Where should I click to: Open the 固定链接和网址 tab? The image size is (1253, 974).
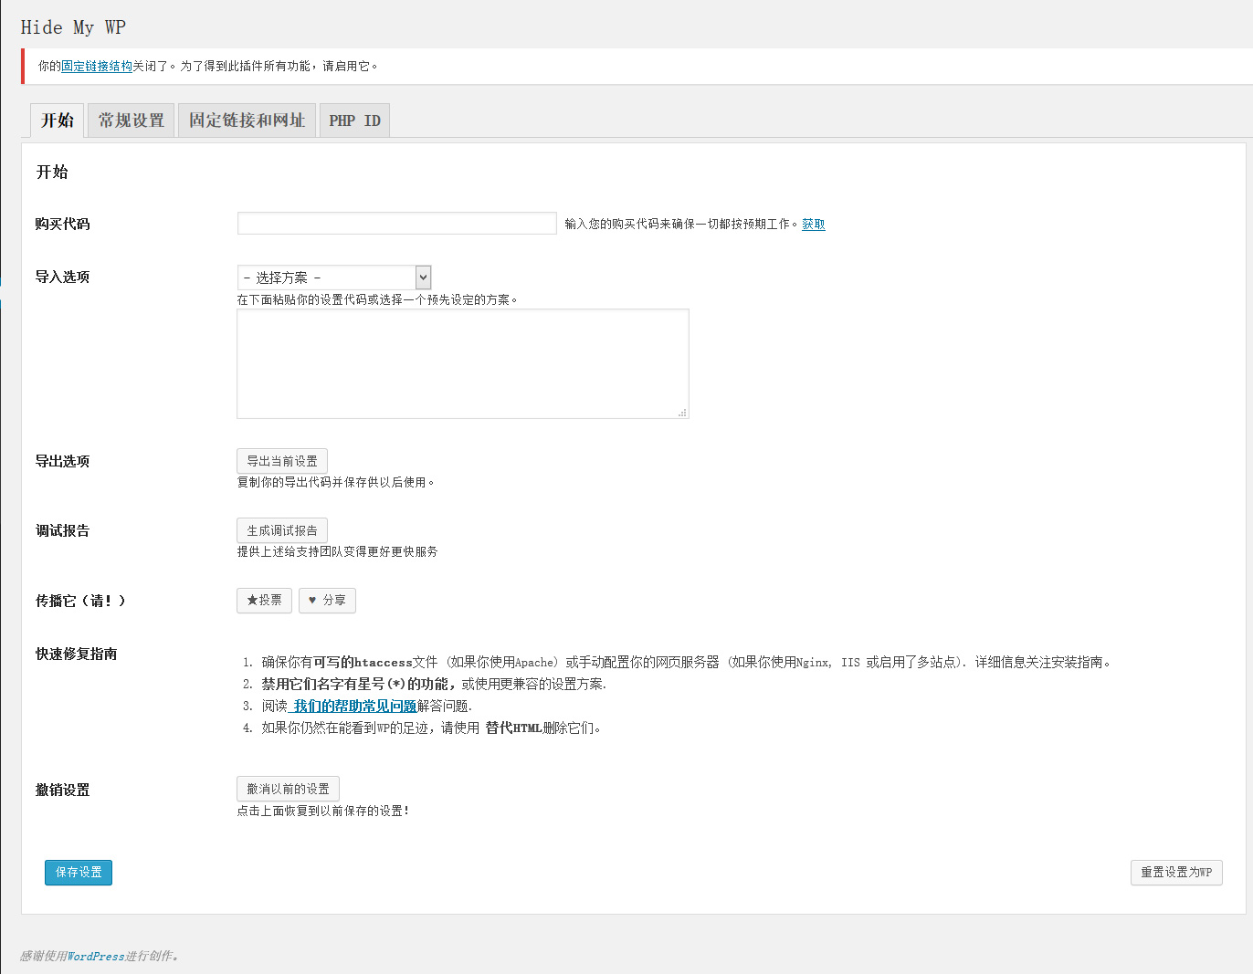point(247,120)
